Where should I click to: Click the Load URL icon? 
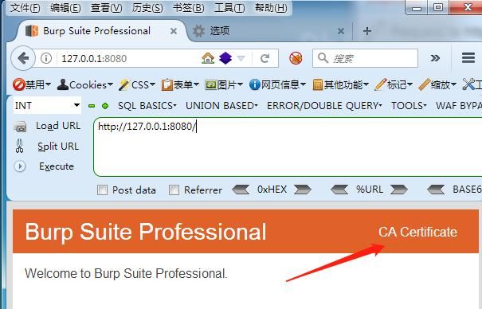(x=20, y=127)
